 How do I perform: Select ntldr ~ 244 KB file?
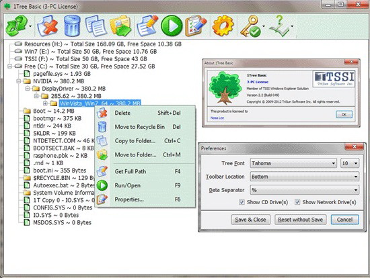(48, 126)
